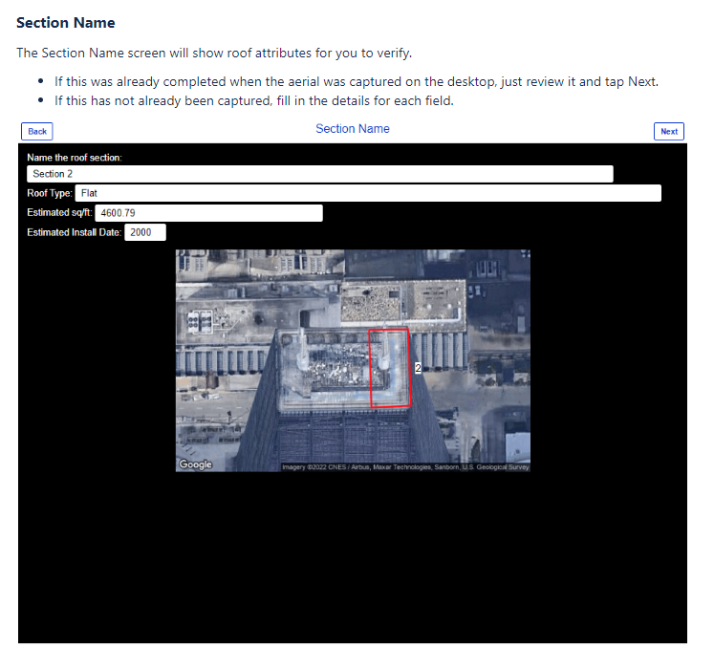Click the number 2 section marker
714x669 pixels.
[418, 368]
